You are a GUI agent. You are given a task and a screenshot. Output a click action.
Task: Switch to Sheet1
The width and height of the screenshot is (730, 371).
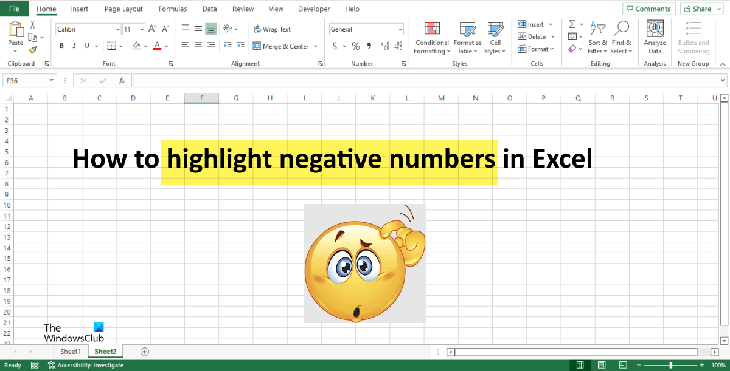[x=71, y=351]
